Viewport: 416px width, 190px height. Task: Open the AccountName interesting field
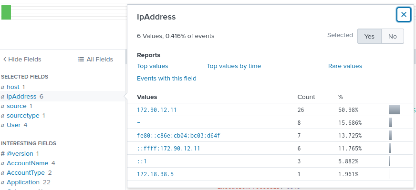pos(27,163)
